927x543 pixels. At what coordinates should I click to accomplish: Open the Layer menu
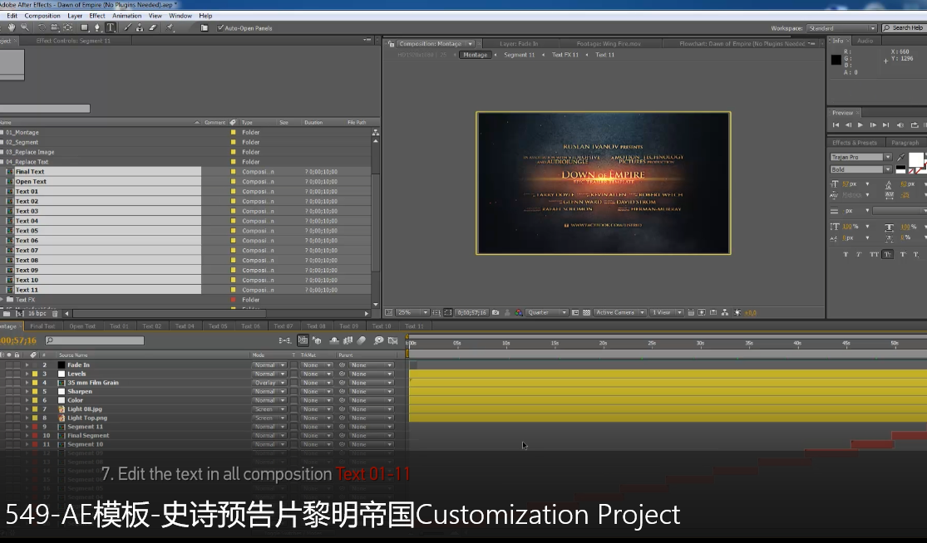75,16
